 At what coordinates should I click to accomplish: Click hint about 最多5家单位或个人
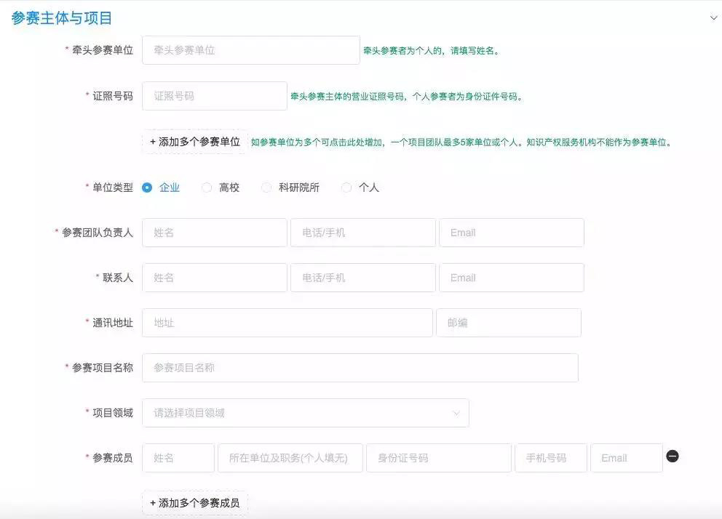click(x=461, y=142)
